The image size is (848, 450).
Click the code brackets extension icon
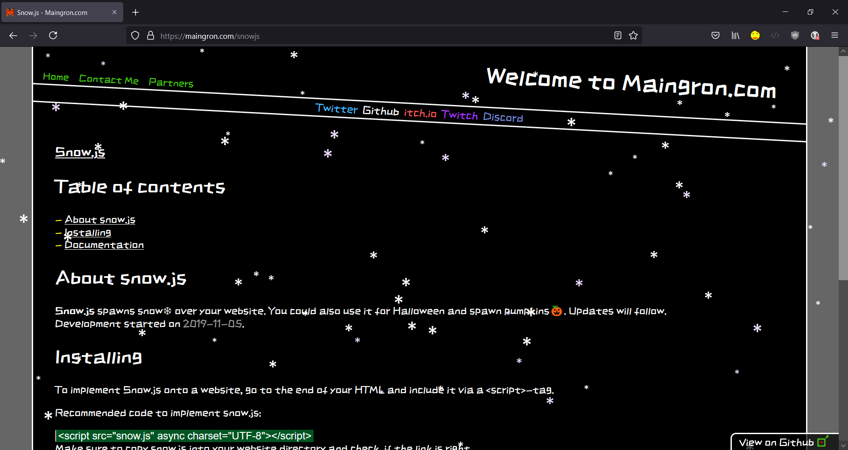(x=775, y=36)
